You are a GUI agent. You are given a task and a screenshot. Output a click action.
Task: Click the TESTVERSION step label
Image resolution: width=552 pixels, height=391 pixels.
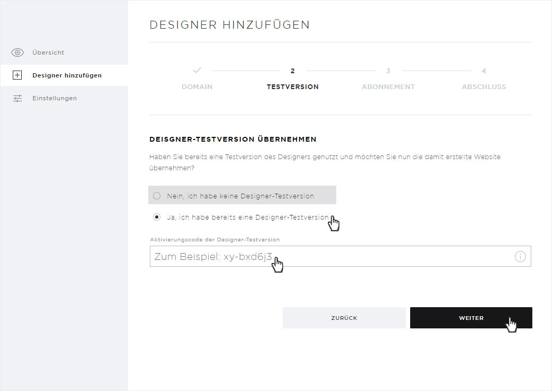(x=293, y=87)
